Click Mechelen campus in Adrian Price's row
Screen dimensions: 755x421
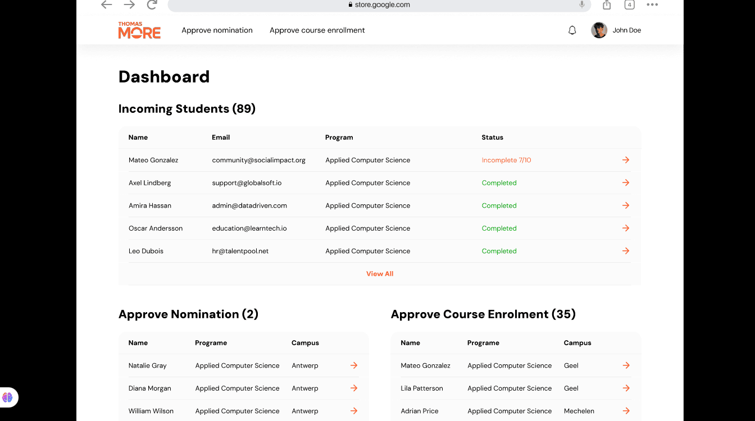coord(579,411)
